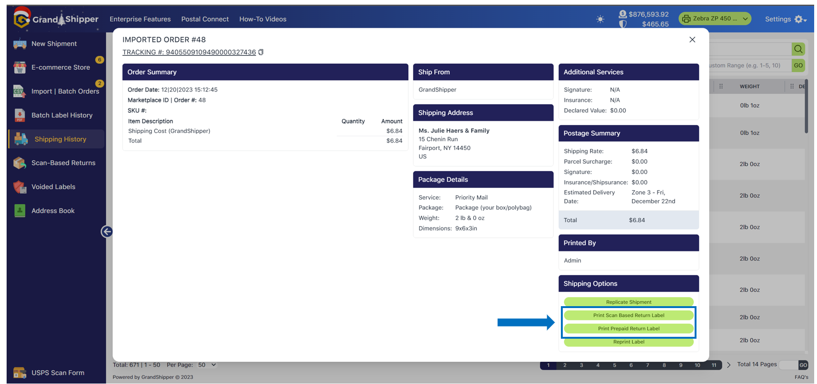Open the Zebra ZP 450 printer dropdown
This screenshot has height=384, width=817.
tap(715, 19)
